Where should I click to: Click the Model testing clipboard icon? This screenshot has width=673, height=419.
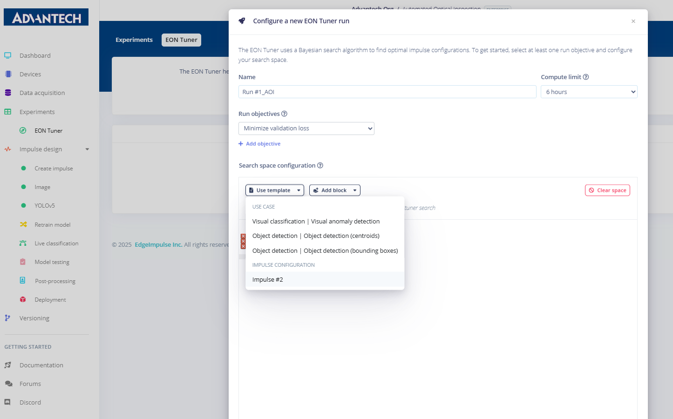coord(23,262)
